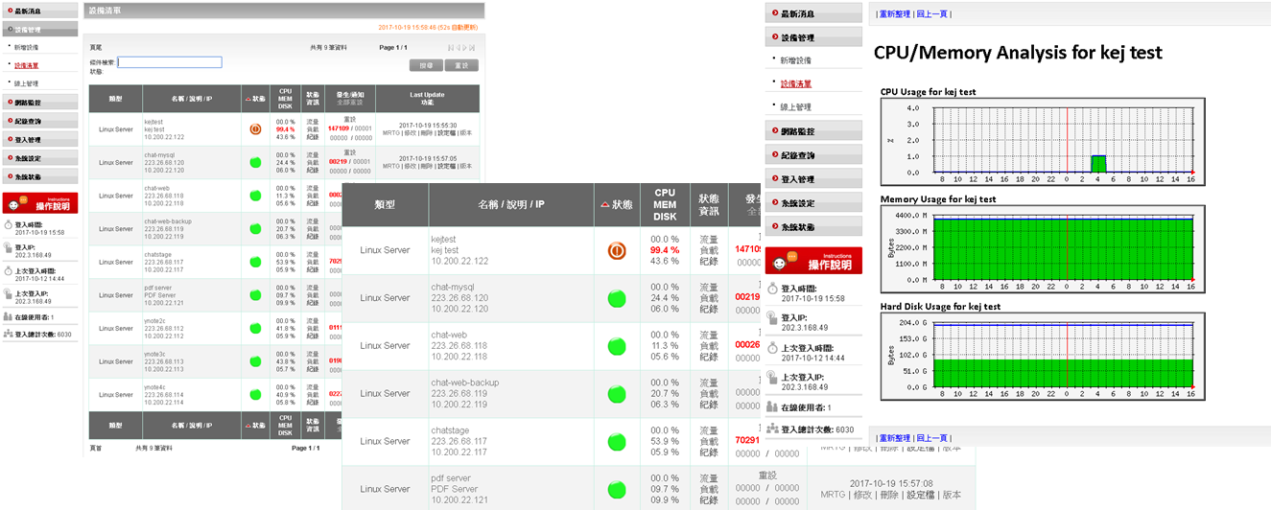Select 新增設備 on analysis page sidebar
This screenshot has height=510, width=1271.
coord(795,60)
